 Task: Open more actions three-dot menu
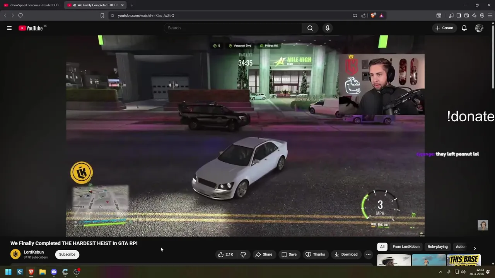[368, 254]
